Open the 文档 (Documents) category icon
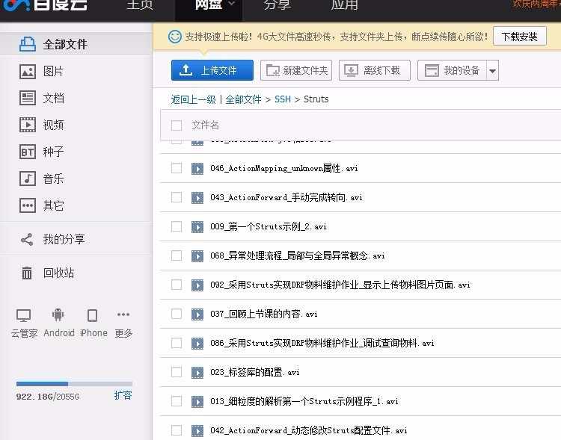The image size is (561, 440). coord(27,98)
